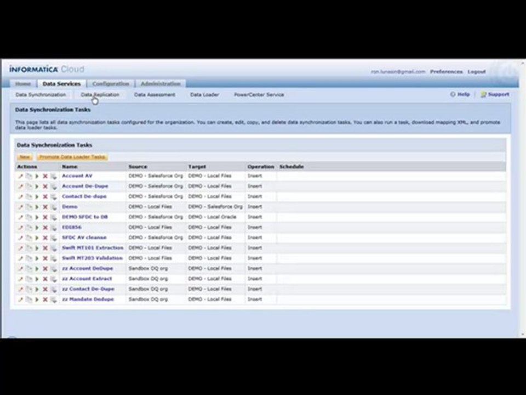Open the Swift MT101 Extraction link

pyautogui.click(x=93, y=248)
